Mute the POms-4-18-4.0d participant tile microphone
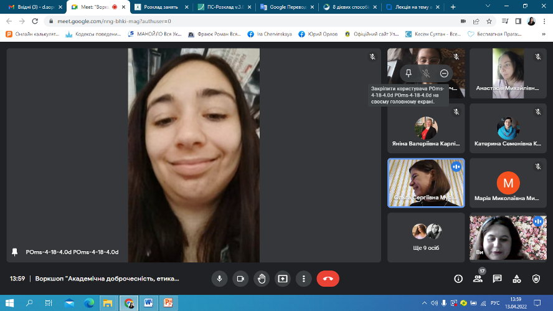 [x=426, y=73]
